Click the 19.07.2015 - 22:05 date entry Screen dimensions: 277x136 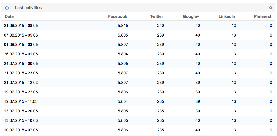tap(21, 92)
